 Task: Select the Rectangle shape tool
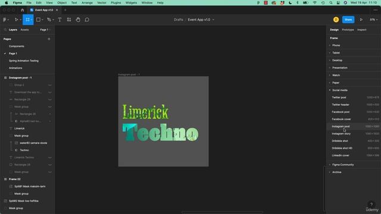click(x=38, y=20)
